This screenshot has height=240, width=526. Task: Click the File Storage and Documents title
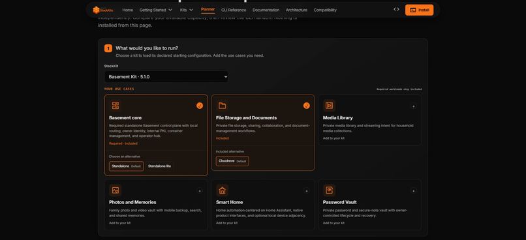coord(246,117)
